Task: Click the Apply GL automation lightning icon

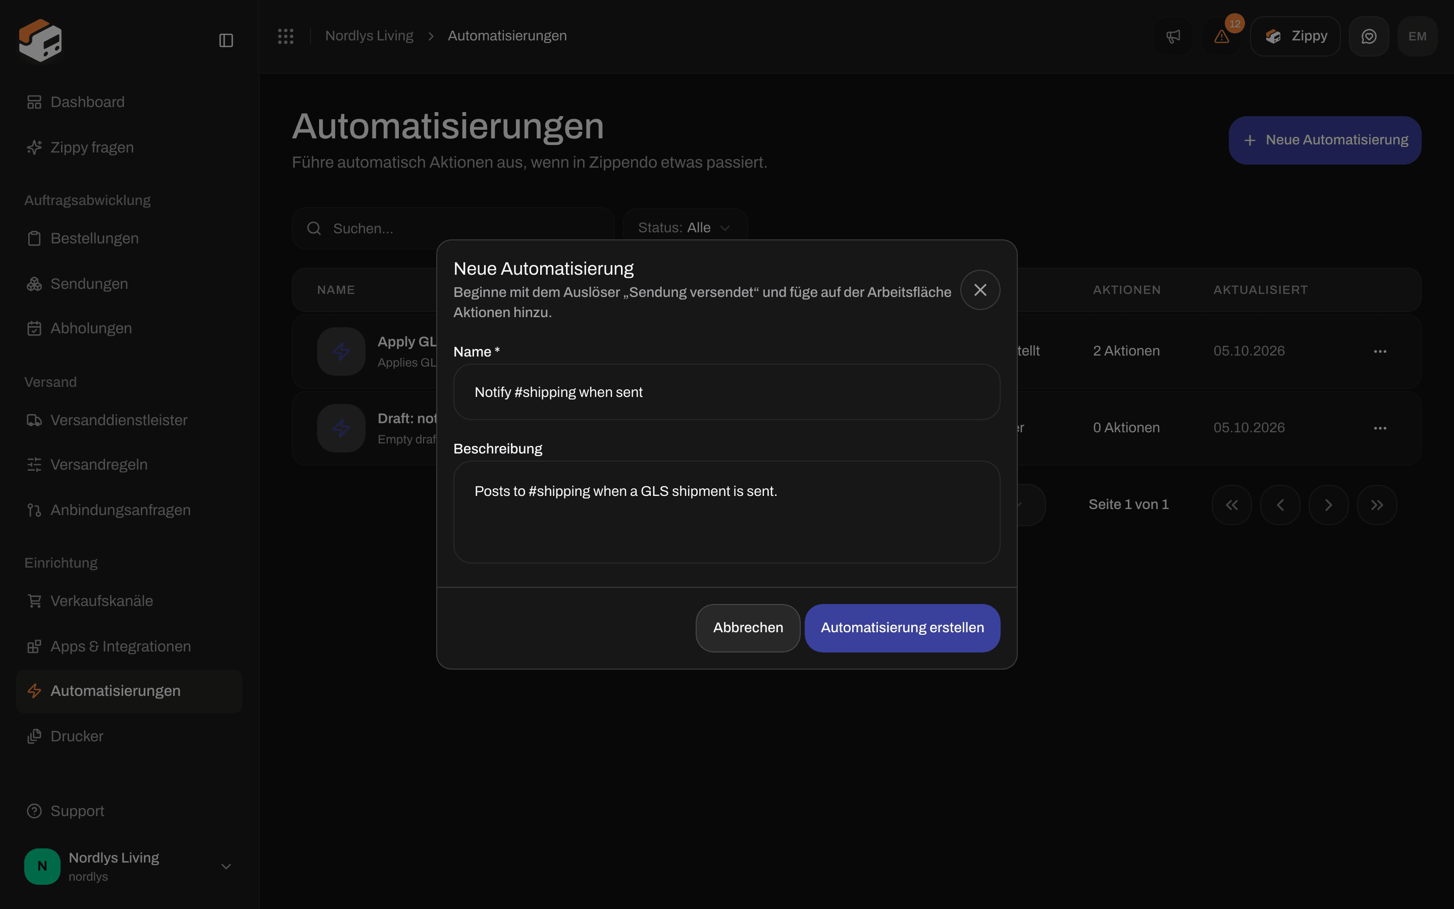Action: click(341, 351)
